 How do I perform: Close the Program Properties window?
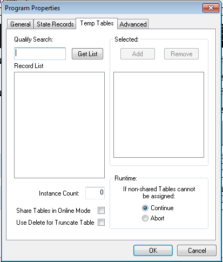click(x=211, y=8)
